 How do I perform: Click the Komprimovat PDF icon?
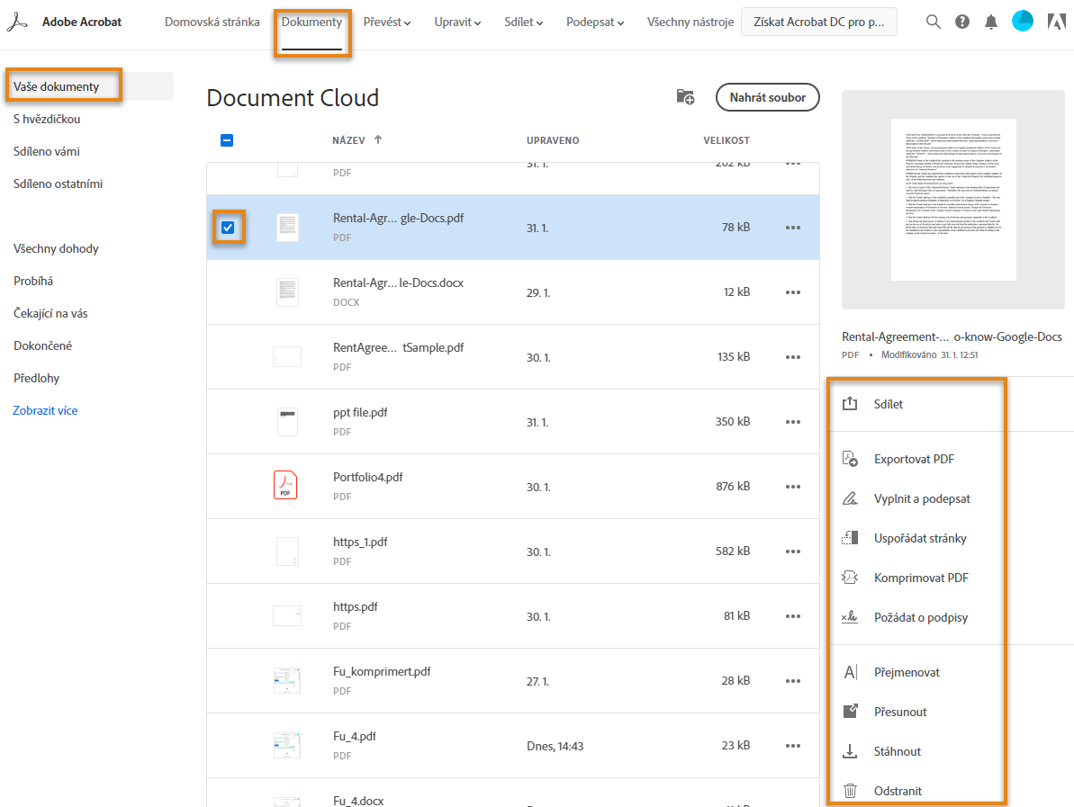(x=850, y=578)
